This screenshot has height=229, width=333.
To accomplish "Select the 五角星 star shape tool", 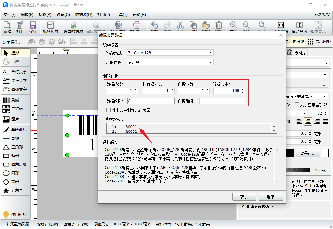I will (13, 191).
